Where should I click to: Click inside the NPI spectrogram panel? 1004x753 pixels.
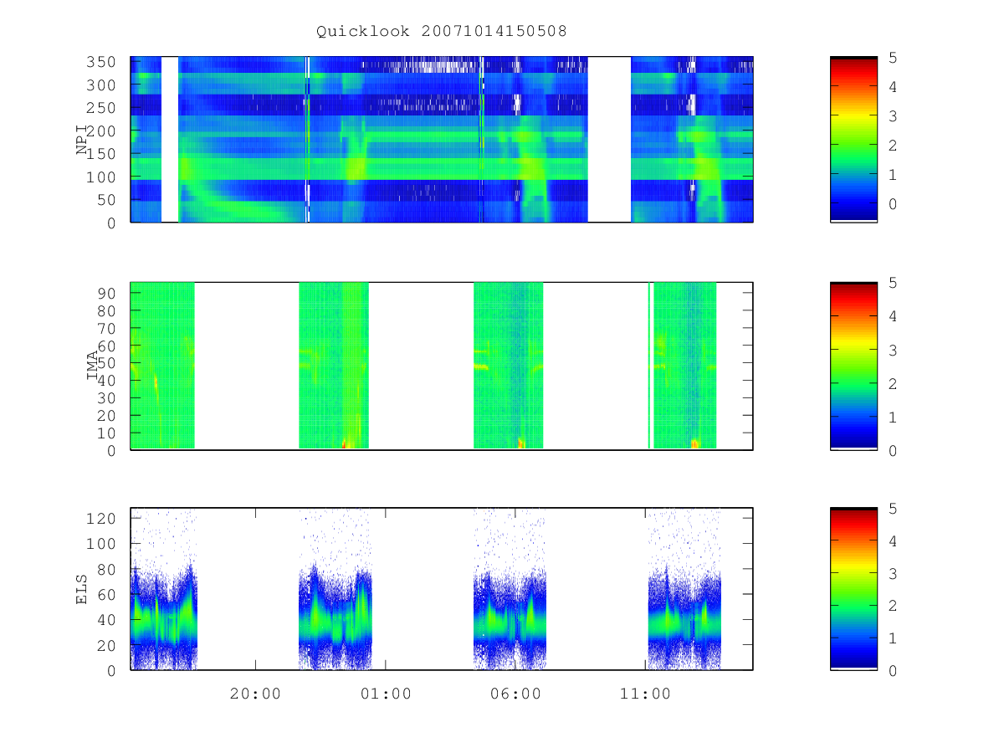pyautogui.click(x=442, y=139)
